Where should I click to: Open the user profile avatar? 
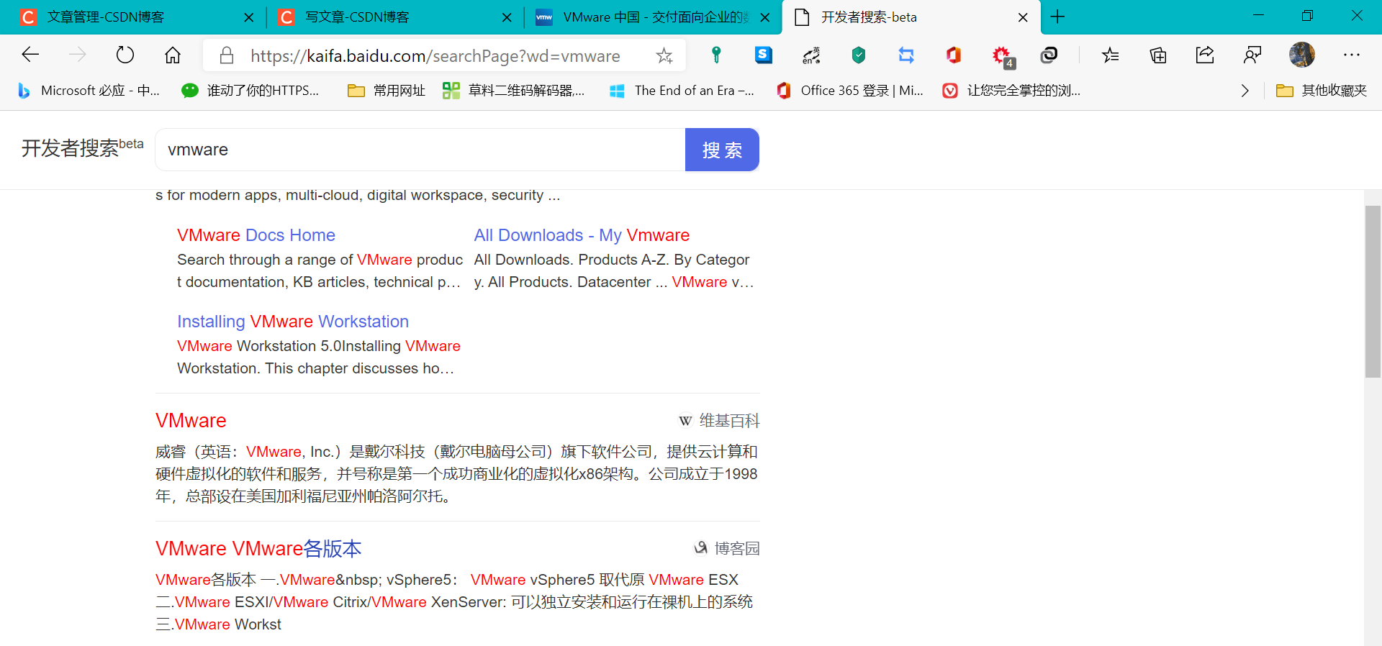pos(1302,55)
